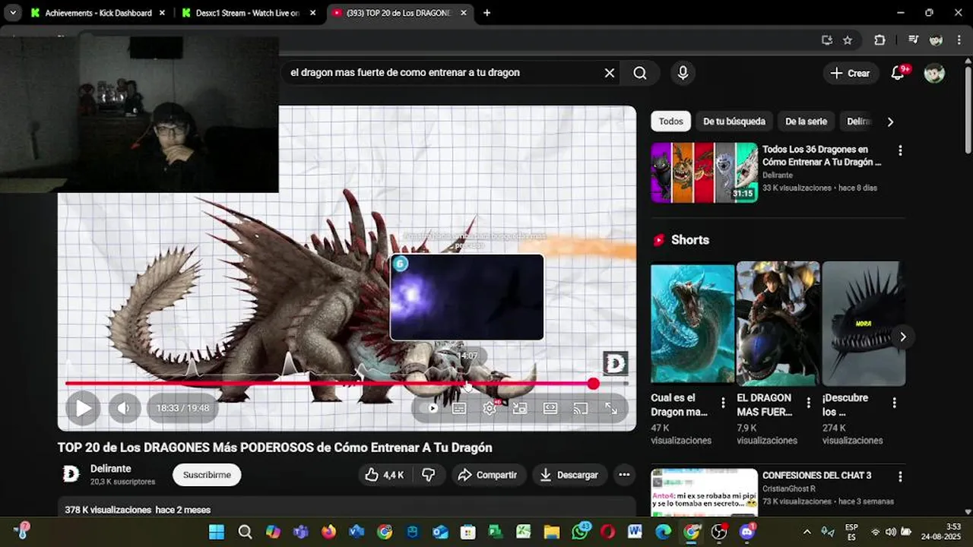Mute the video with the volume icon
Image resolution: width=973 pixels, height=547 pixels.
tap(125, 408)
